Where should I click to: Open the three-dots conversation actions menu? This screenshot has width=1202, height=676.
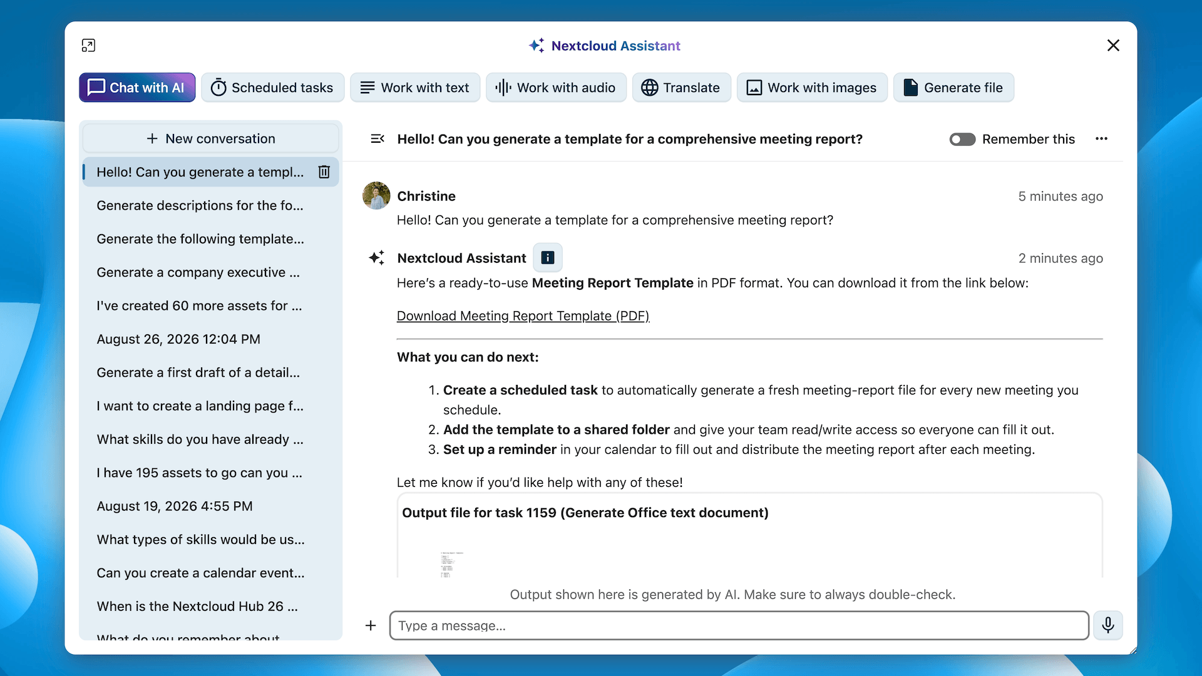(1102, 139)
